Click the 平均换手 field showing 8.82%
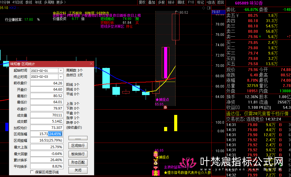Viewport: 291px width, 177px height. 47,166
